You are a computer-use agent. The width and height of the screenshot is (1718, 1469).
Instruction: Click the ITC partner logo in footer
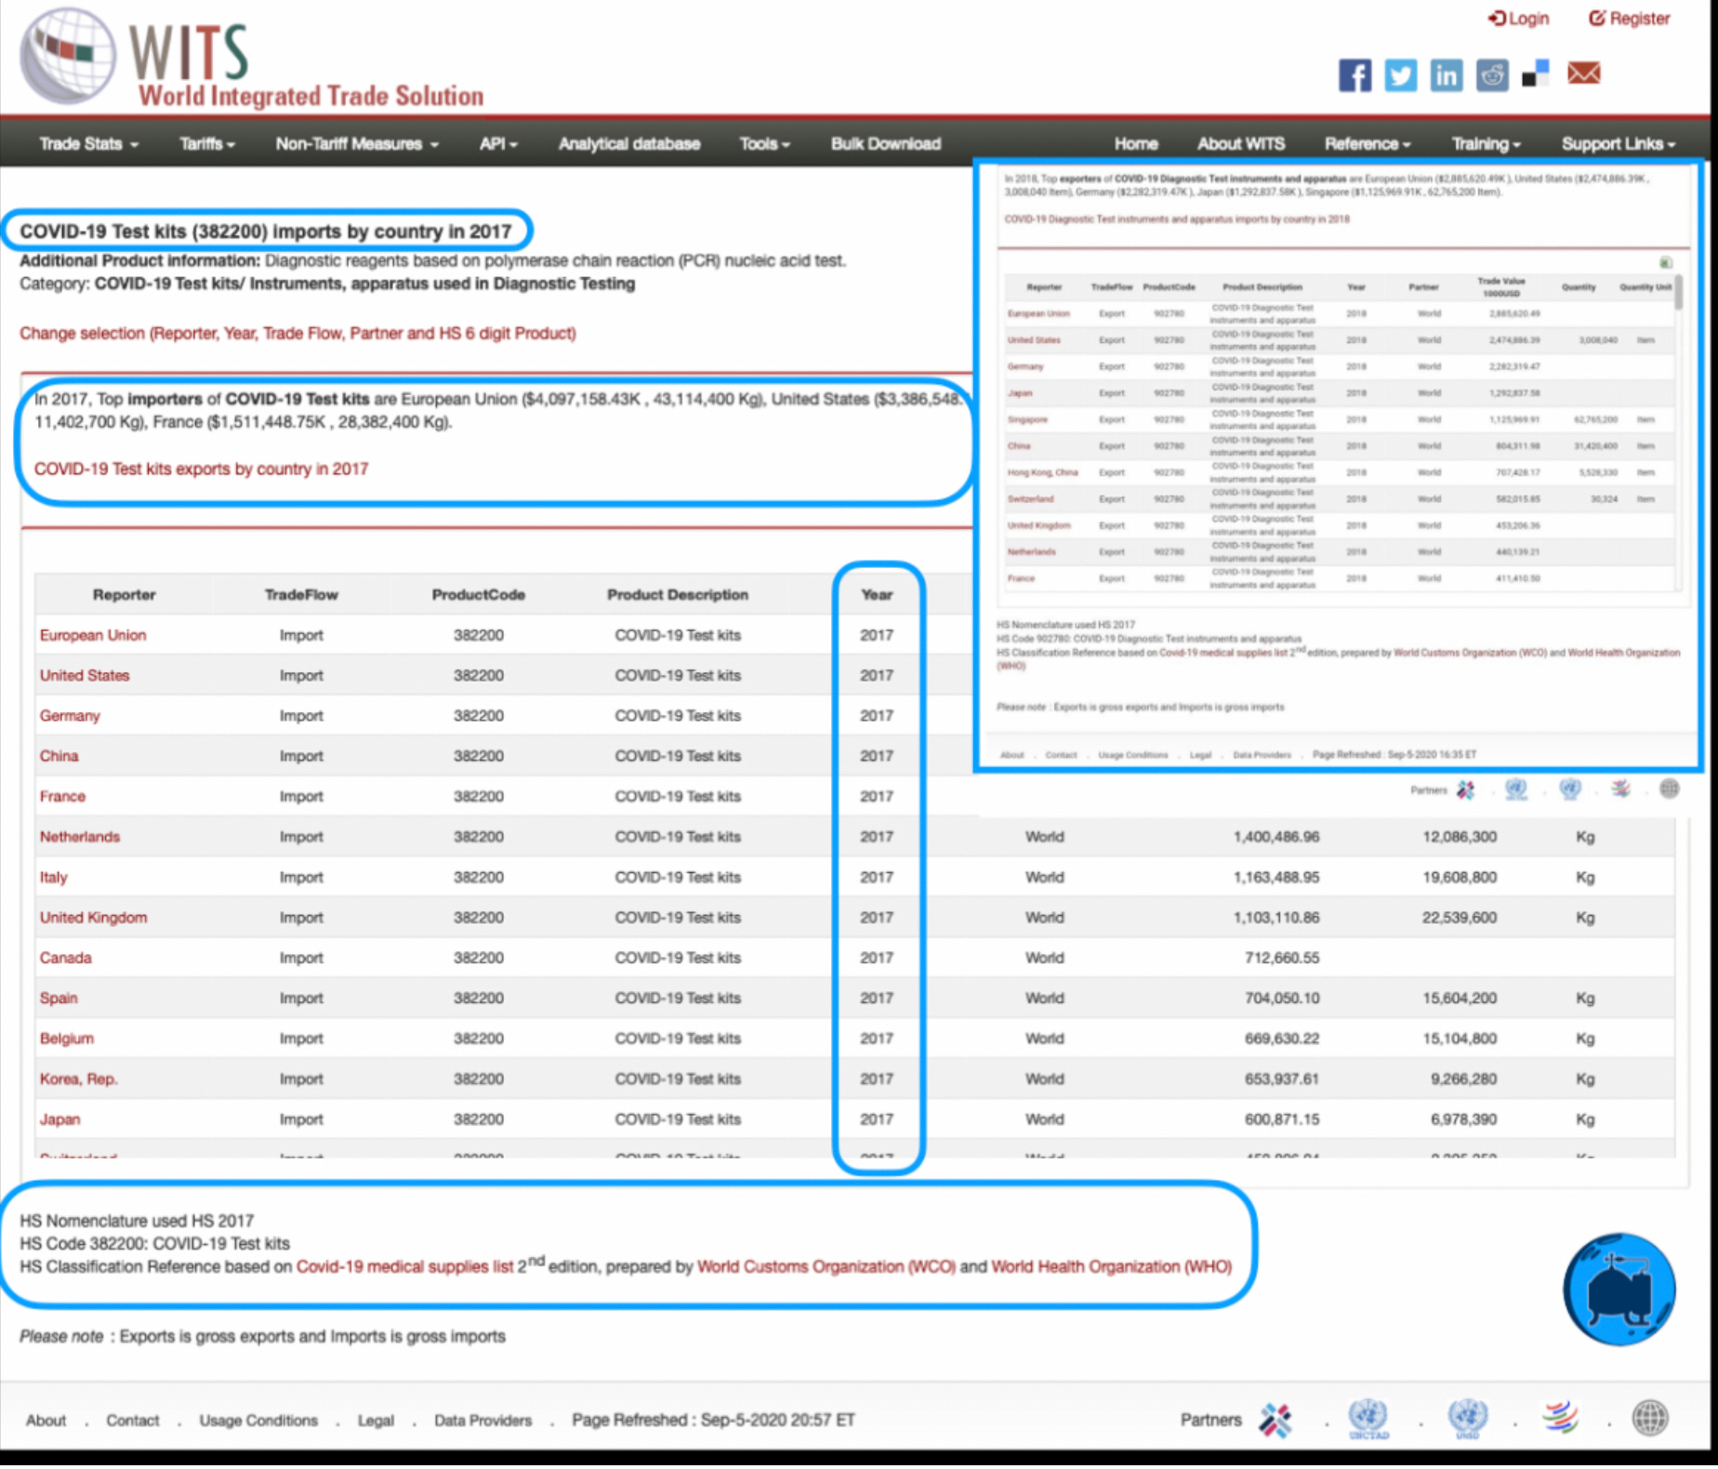click(x=1275, y=1421)
